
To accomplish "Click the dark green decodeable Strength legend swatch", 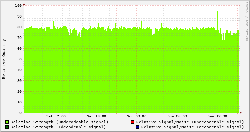I will point(7,127).
